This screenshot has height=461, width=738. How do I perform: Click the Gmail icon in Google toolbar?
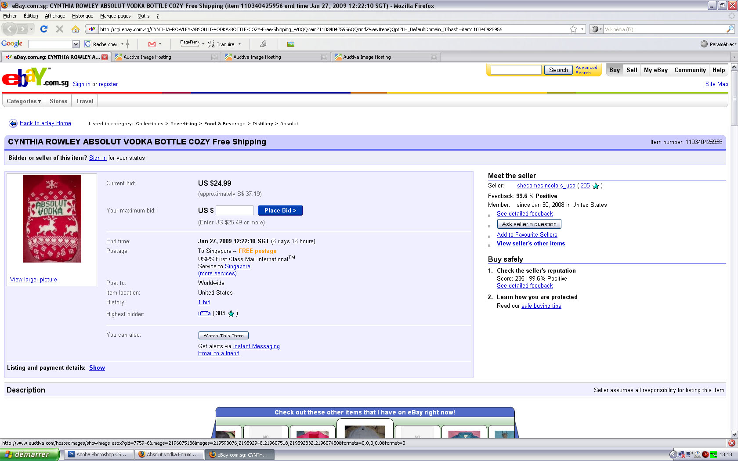point(152,44)
